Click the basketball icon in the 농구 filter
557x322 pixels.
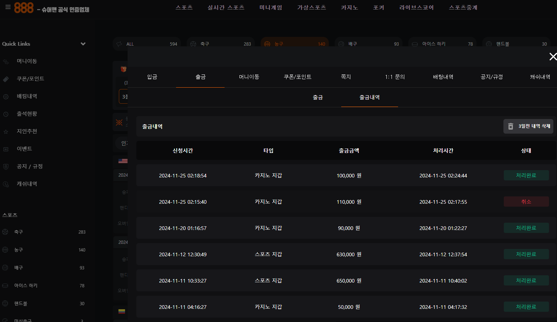267,44
